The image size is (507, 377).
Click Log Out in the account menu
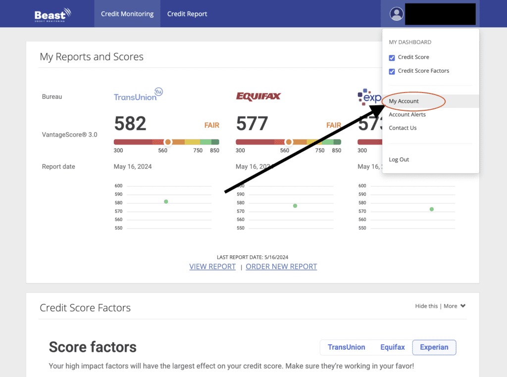pyautogui.click(x=399, y=159)
